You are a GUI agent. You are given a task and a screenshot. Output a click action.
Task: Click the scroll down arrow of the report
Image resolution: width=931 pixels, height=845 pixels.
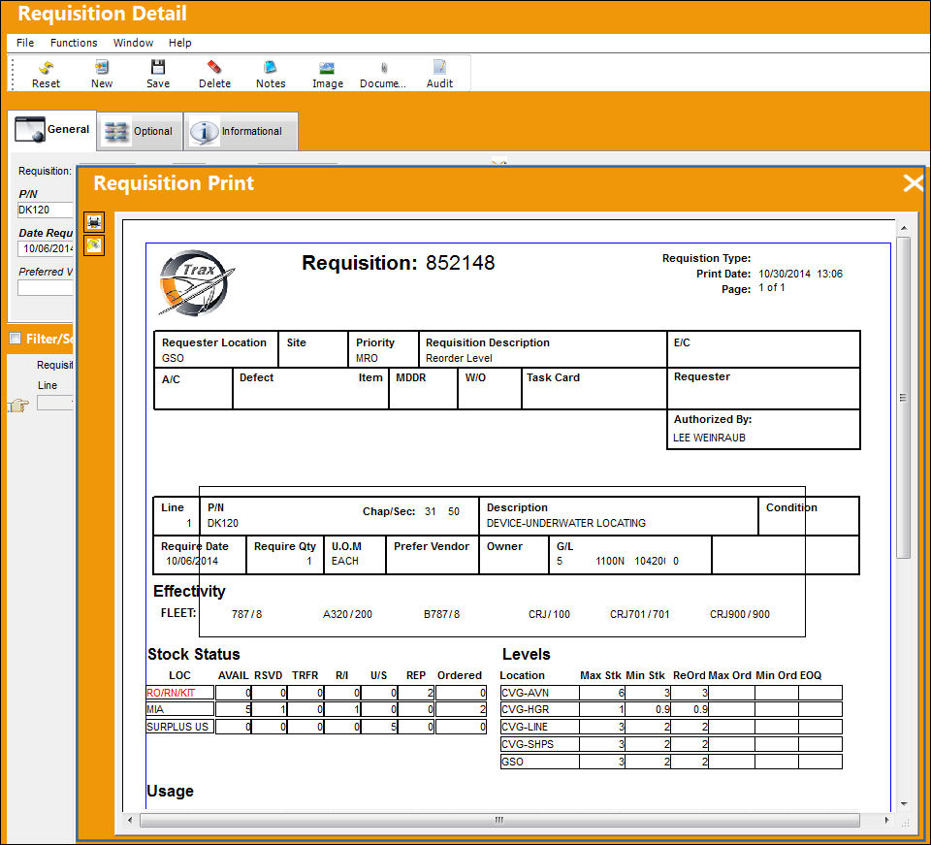coord(904,803)
